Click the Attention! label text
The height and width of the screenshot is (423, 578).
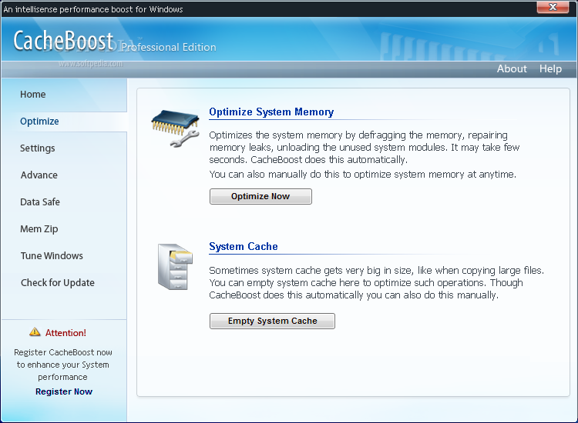click(x=66, y=333)
